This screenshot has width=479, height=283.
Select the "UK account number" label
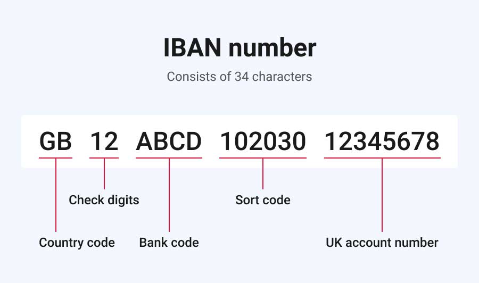382,243
